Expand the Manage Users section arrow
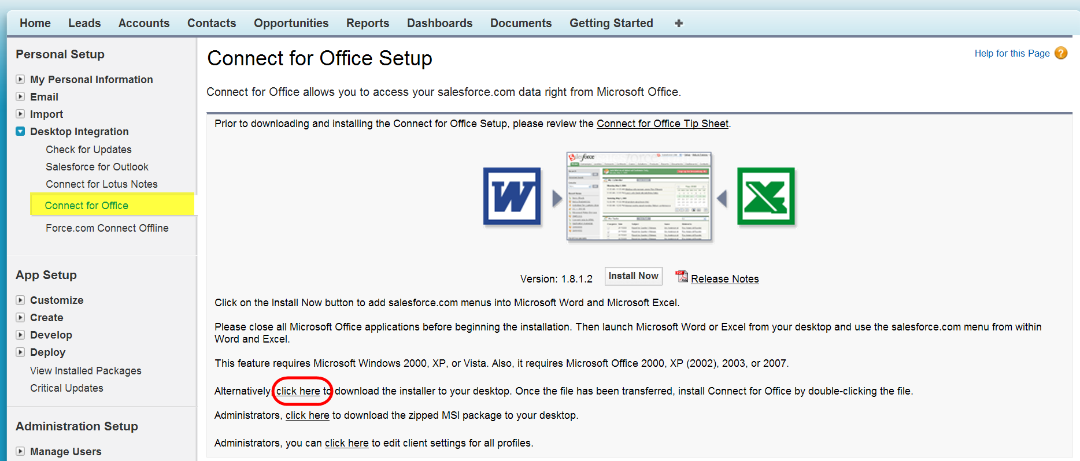The height and width of the screenshot is (461, 1080). (20, 451)
